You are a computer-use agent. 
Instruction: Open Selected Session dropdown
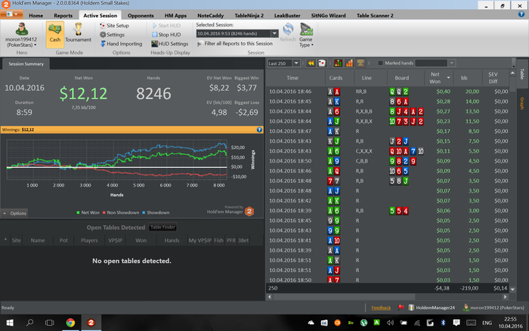pos(274,33)
